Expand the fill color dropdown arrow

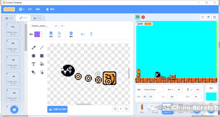(x=41, y=34)
